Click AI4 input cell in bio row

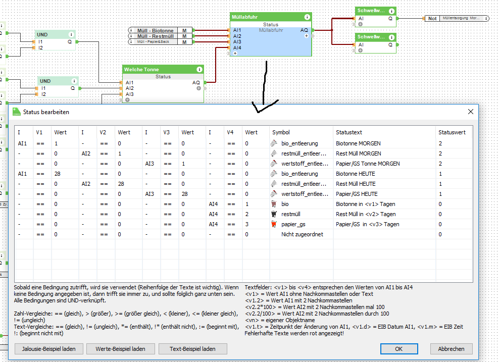(x=214, y=204)
